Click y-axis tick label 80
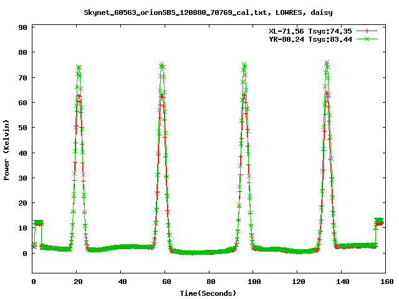The height and width of the screenshot is (299, 399). [22, 52]
